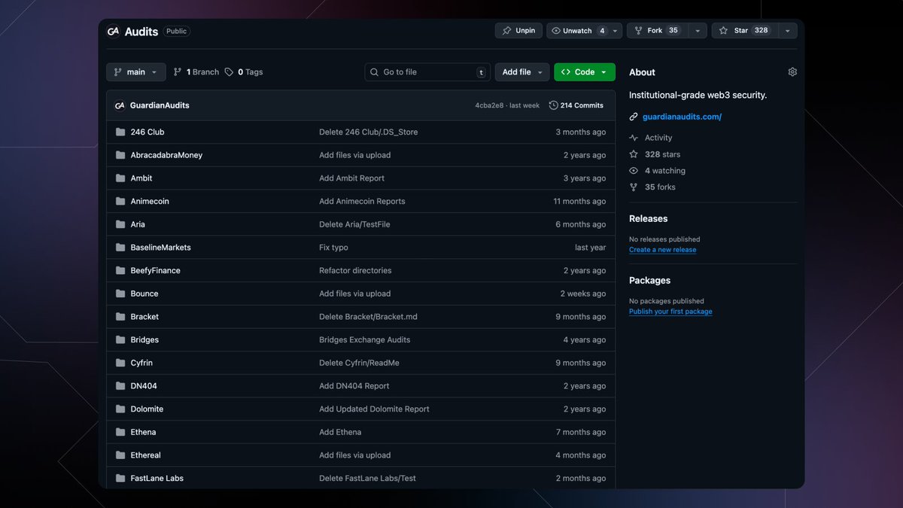Click the eye icon next to 4 watching
Image resolution: width=903 pixels, height=508 pixels.
pyautogui.click(x=634, y=171)
